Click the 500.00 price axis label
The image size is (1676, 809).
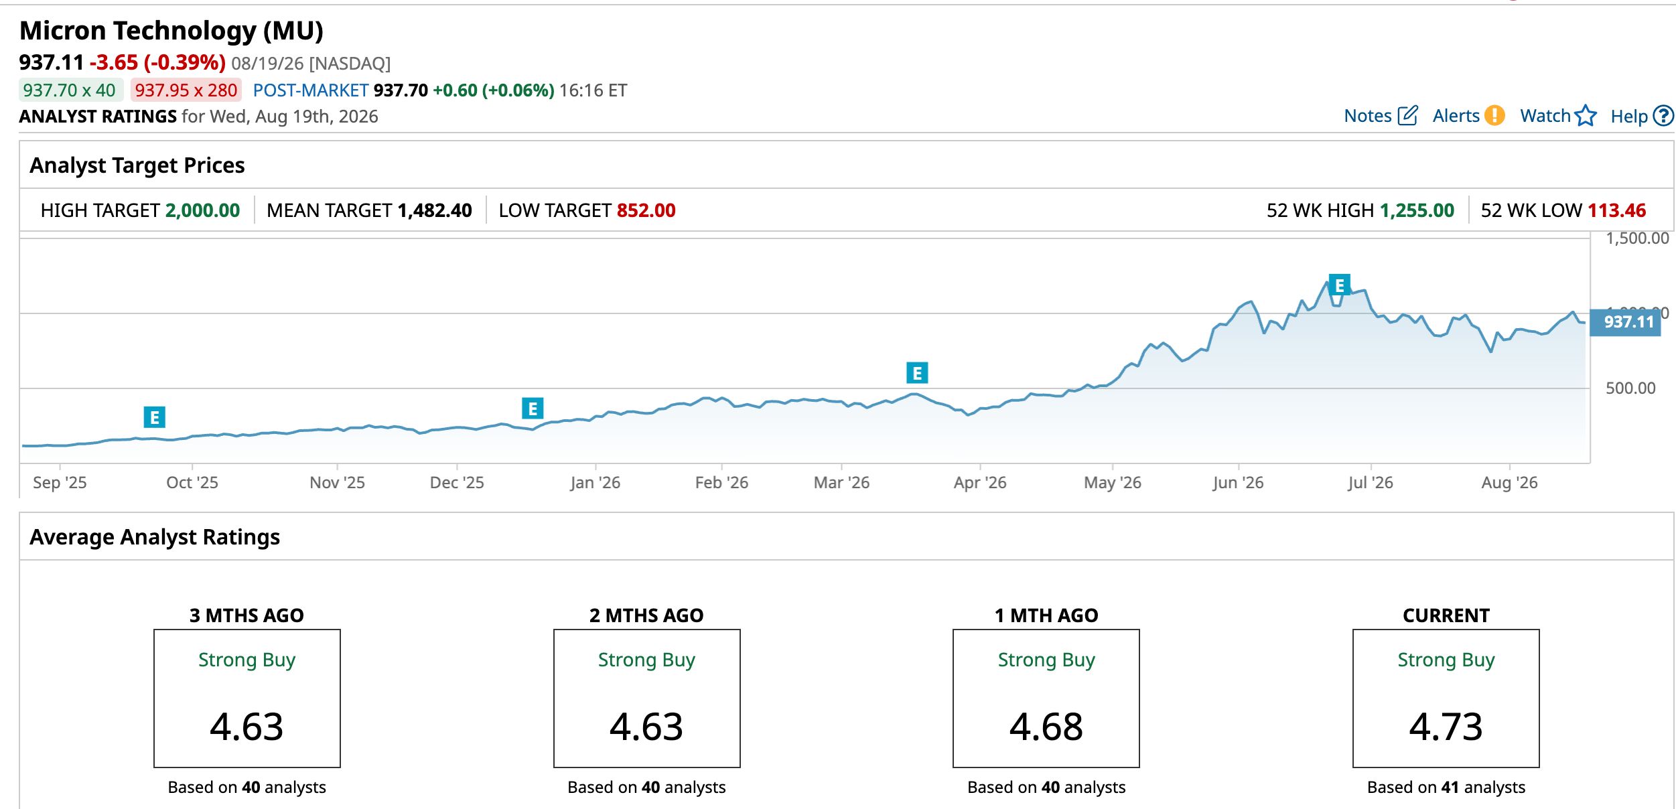tap(1630, 388)
